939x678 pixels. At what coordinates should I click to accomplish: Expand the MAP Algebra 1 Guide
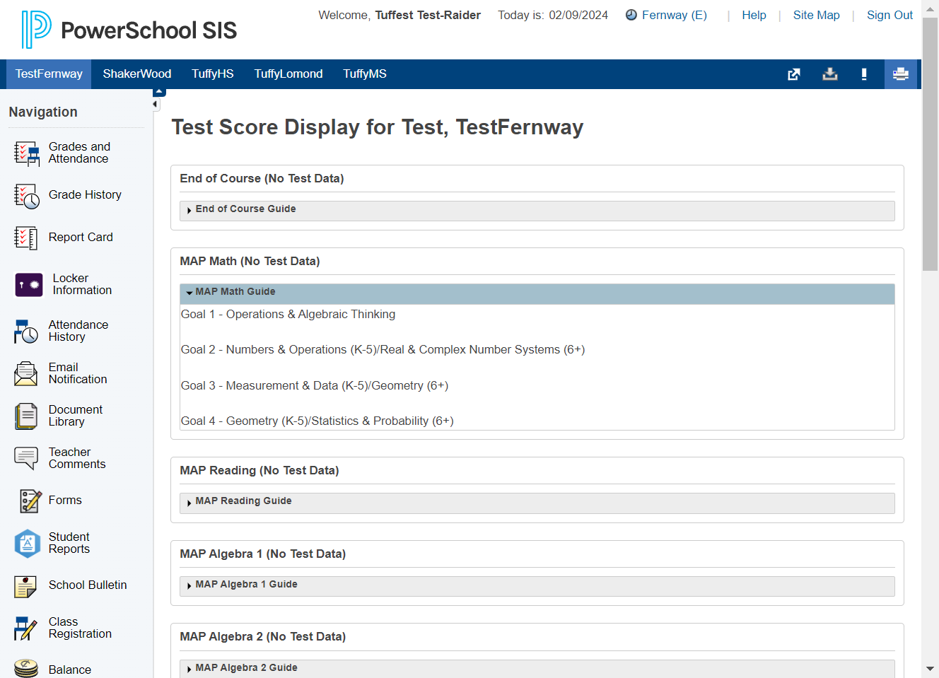(x=537, y=585)
